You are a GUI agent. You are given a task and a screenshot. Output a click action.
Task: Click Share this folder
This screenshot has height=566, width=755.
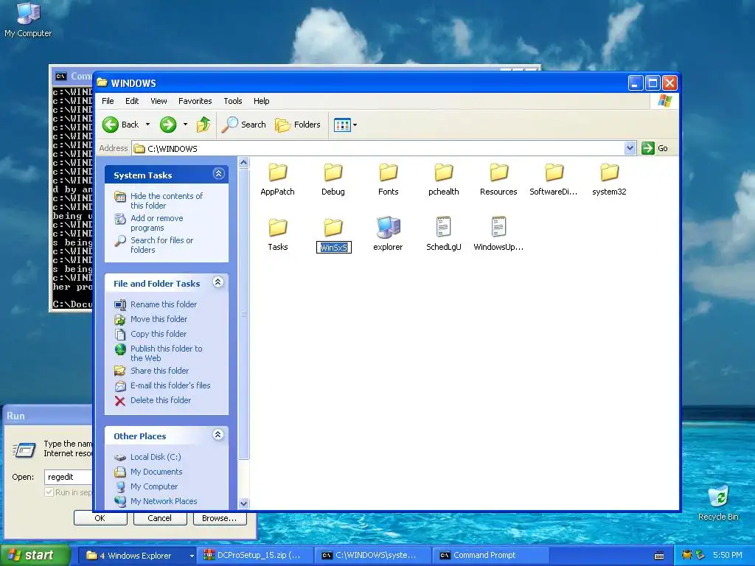[159, 371]
